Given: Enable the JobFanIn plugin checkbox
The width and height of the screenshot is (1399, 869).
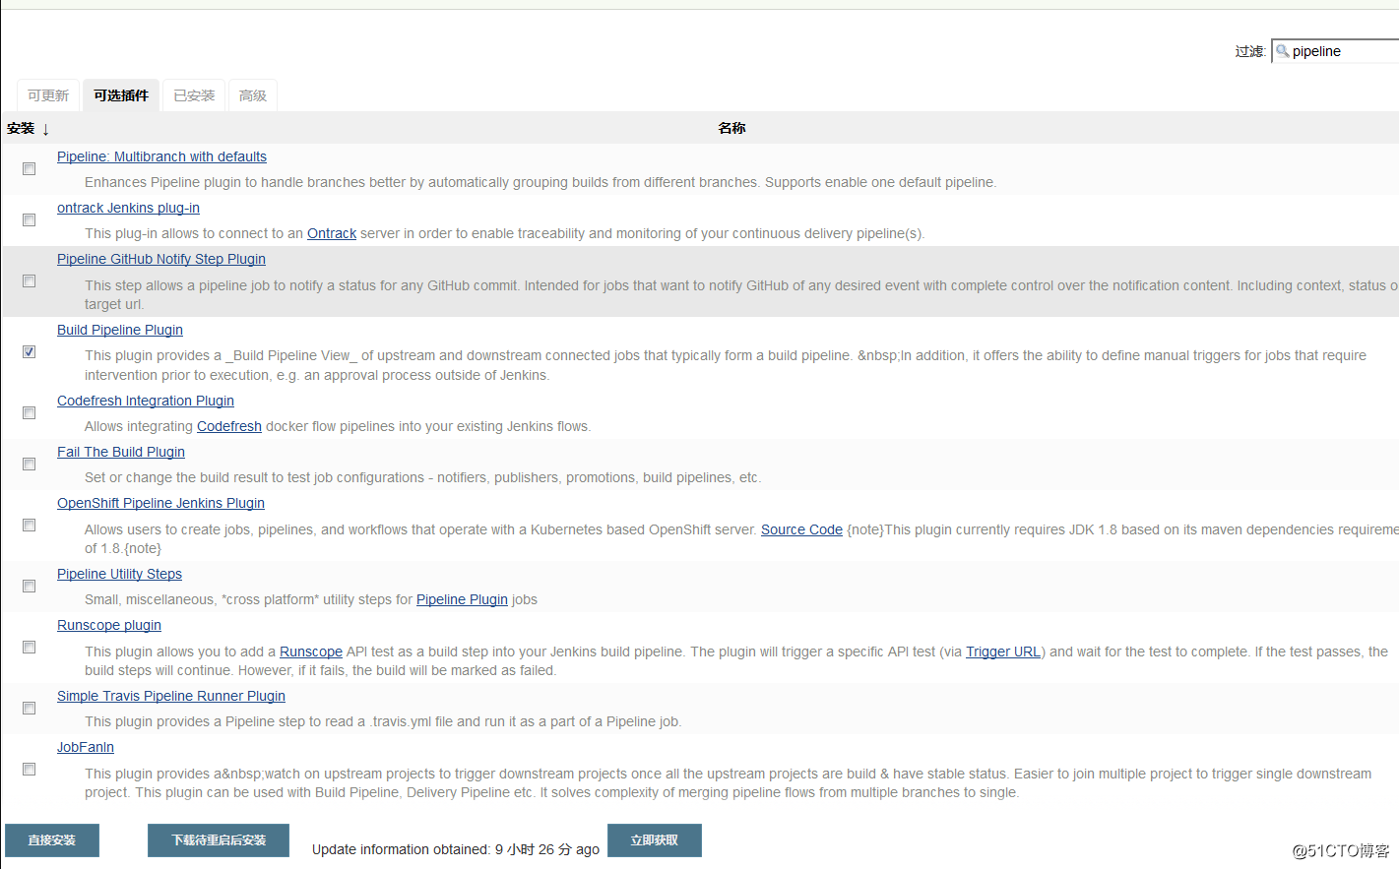Looking at the screenshot, I should pyautogui.click(x=30, y=770).
